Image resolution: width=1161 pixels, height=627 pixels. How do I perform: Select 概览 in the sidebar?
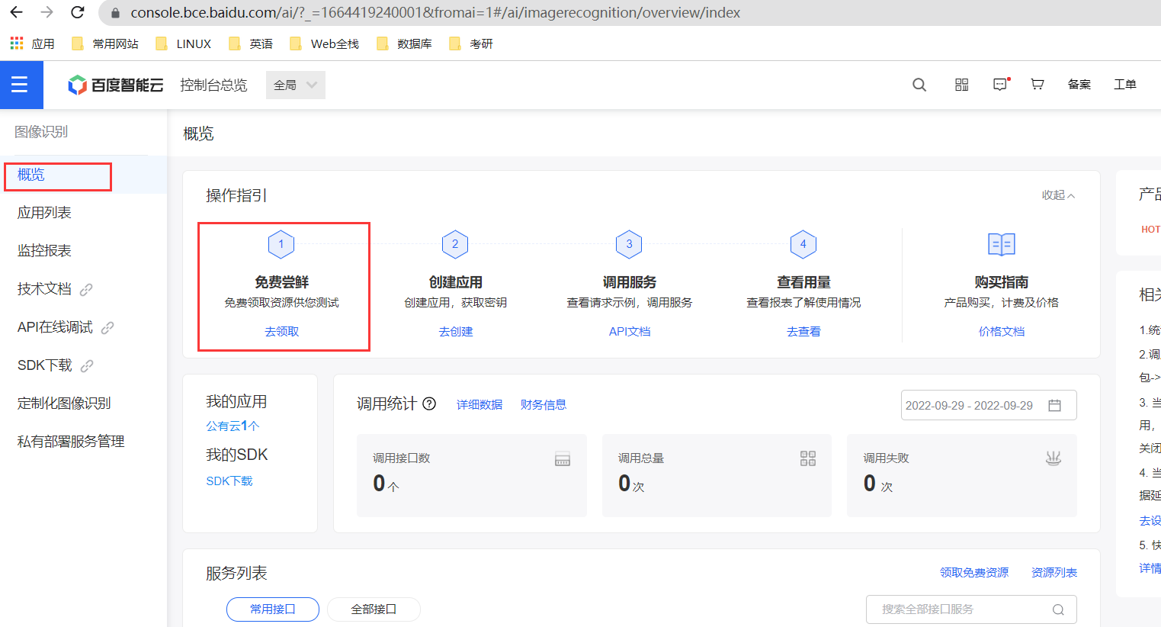coord(31,175)
